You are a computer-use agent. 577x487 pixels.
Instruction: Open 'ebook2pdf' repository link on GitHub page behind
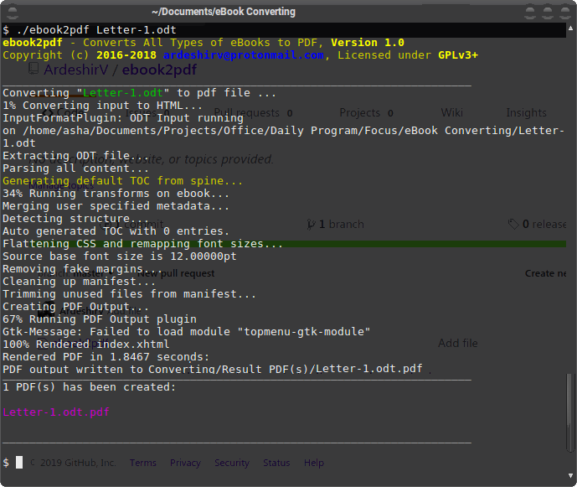pyautogui.click(x=159, y=70)
